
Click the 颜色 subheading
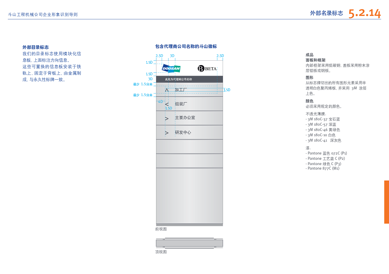click(309, 101)
